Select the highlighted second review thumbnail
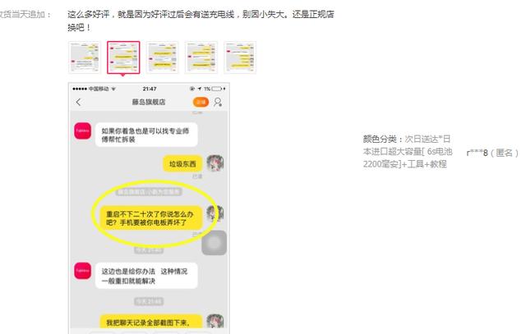Image resolution: width=526 pixels, height=334 pixels. [123, 57]
